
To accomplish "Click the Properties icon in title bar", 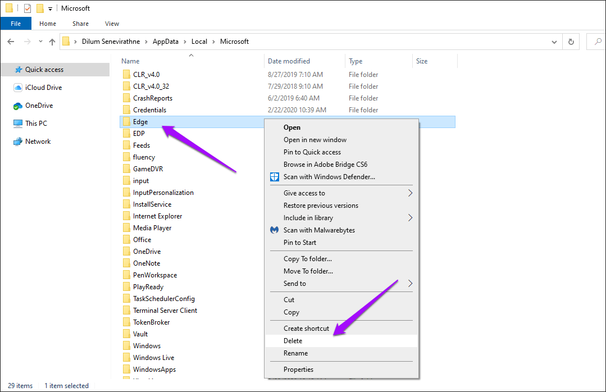I will coord(28,8).
